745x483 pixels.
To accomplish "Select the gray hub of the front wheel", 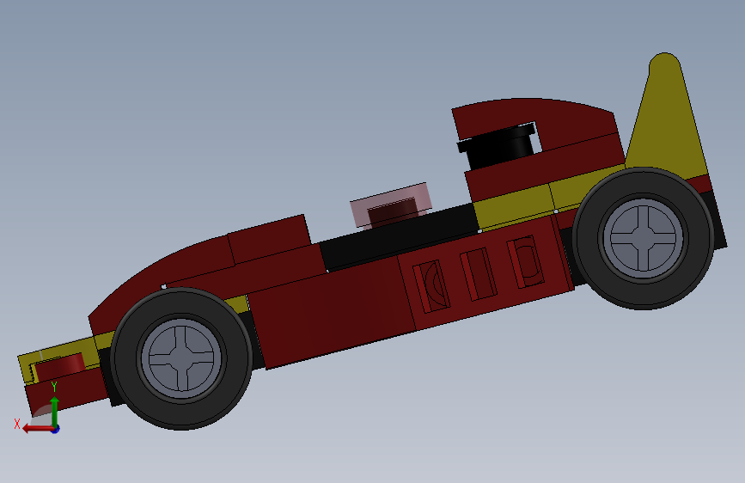I will pyautogui.click(x=181, y=358).
